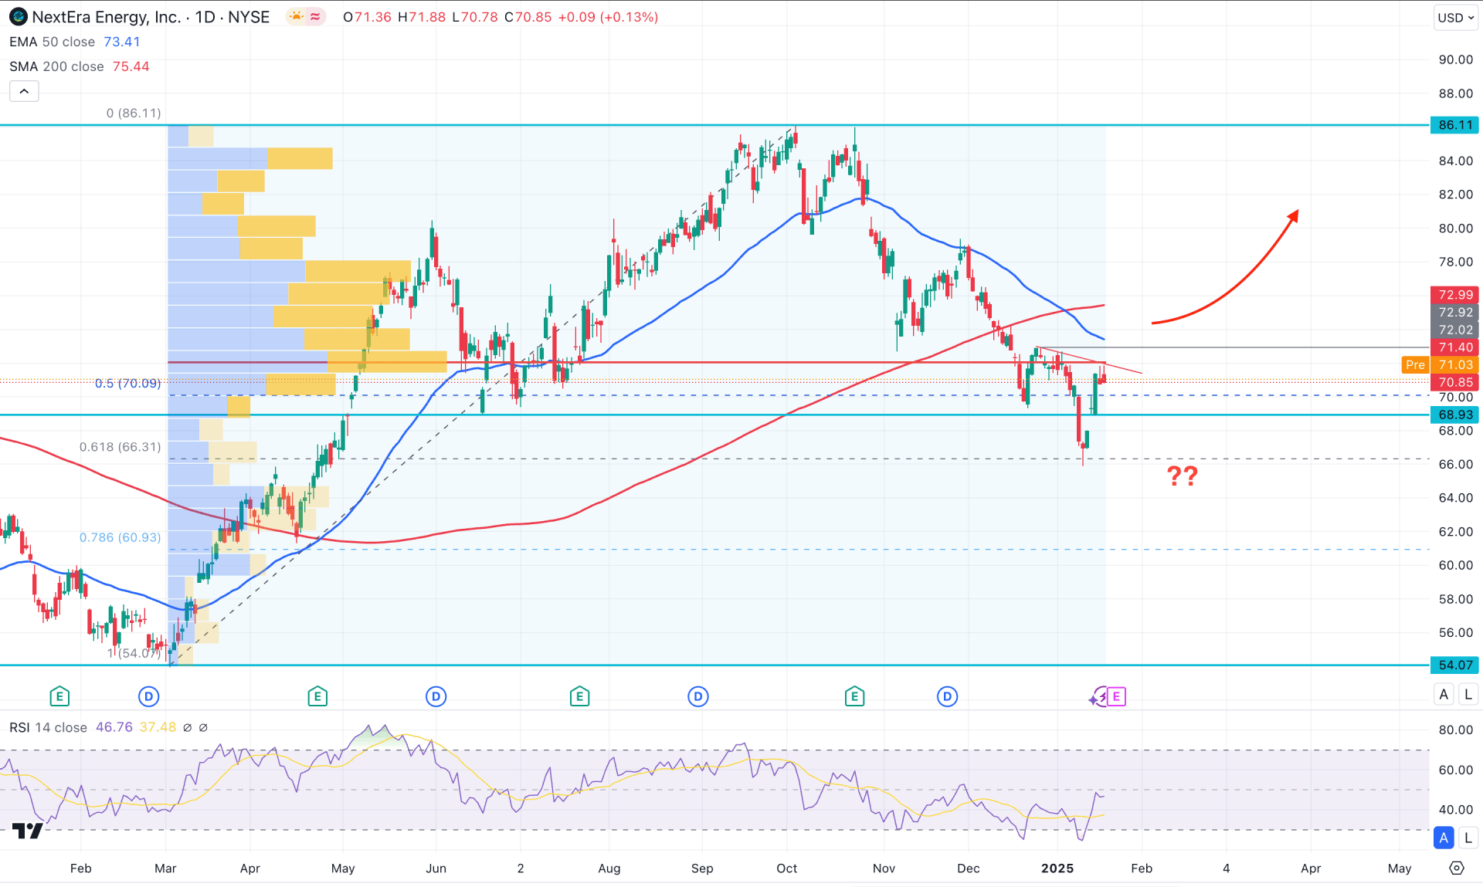This screenshot has width=1483, height=887.
Task: Collapse the indicator legend with the chevron
Action: coord(24,92)
